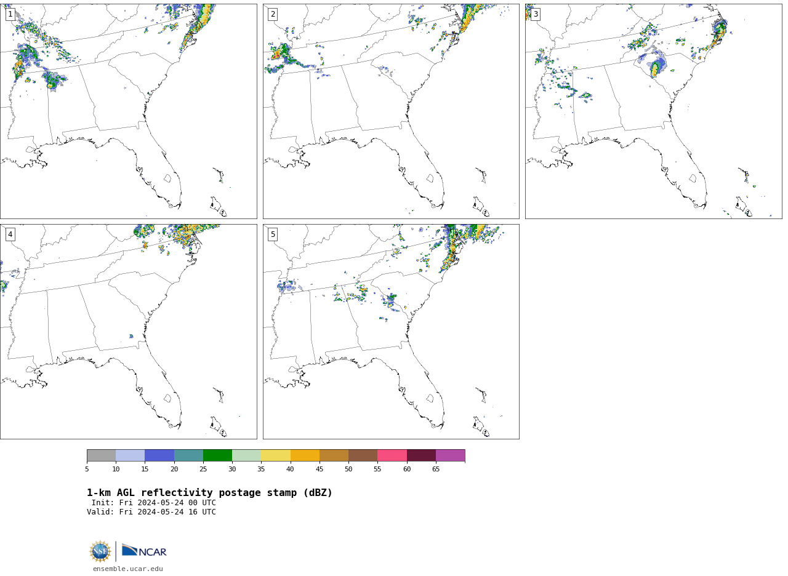The width and height of the screenshot is (788, 576).
Task: Click the number label 4 on fourth panel
Action: pos(10,234)
